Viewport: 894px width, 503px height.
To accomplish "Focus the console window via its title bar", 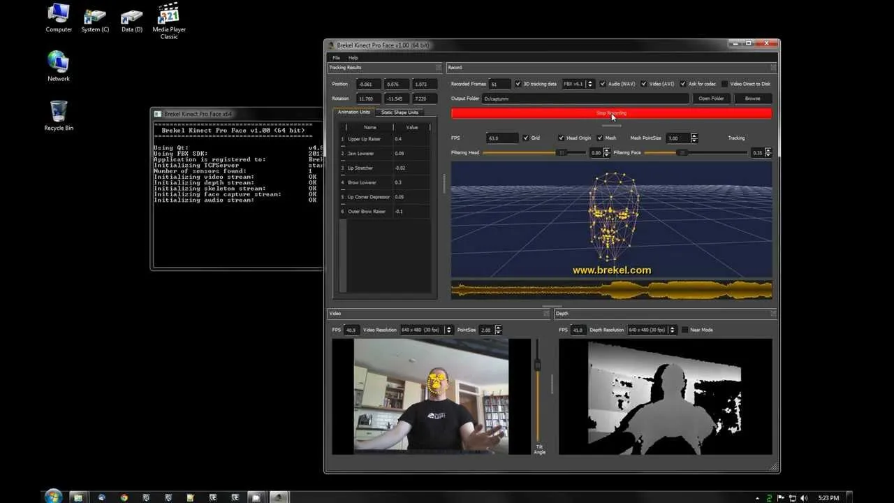I will pyautogui.click(x=237, y=114).
